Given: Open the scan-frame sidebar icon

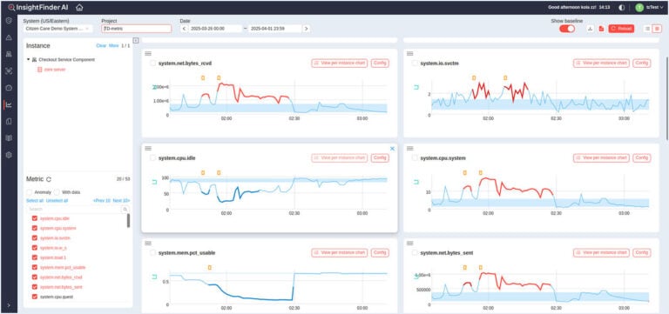Looking at the screenshot, I should tap(9, 71).
